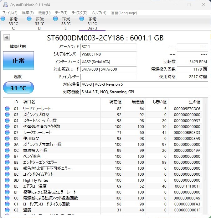211x218 pixels.
Task: Click the 31 °C temperature button
Action: coord(18,88)
